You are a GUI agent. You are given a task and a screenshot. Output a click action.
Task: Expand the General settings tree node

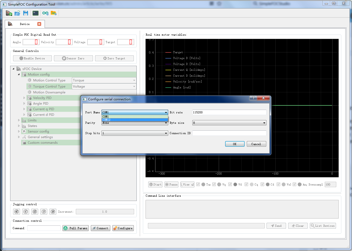pyautogui.click(x=19, y=137)
